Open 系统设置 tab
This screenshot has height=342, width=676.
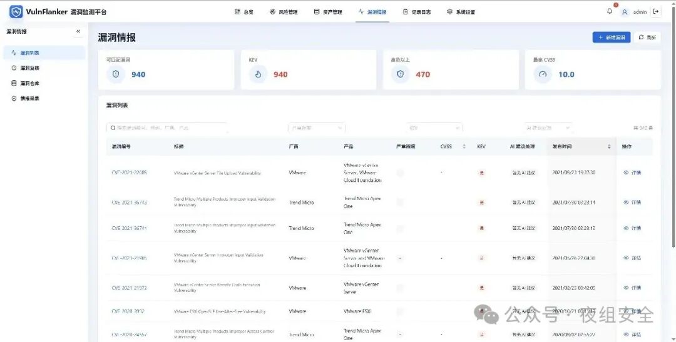(461, 12)
